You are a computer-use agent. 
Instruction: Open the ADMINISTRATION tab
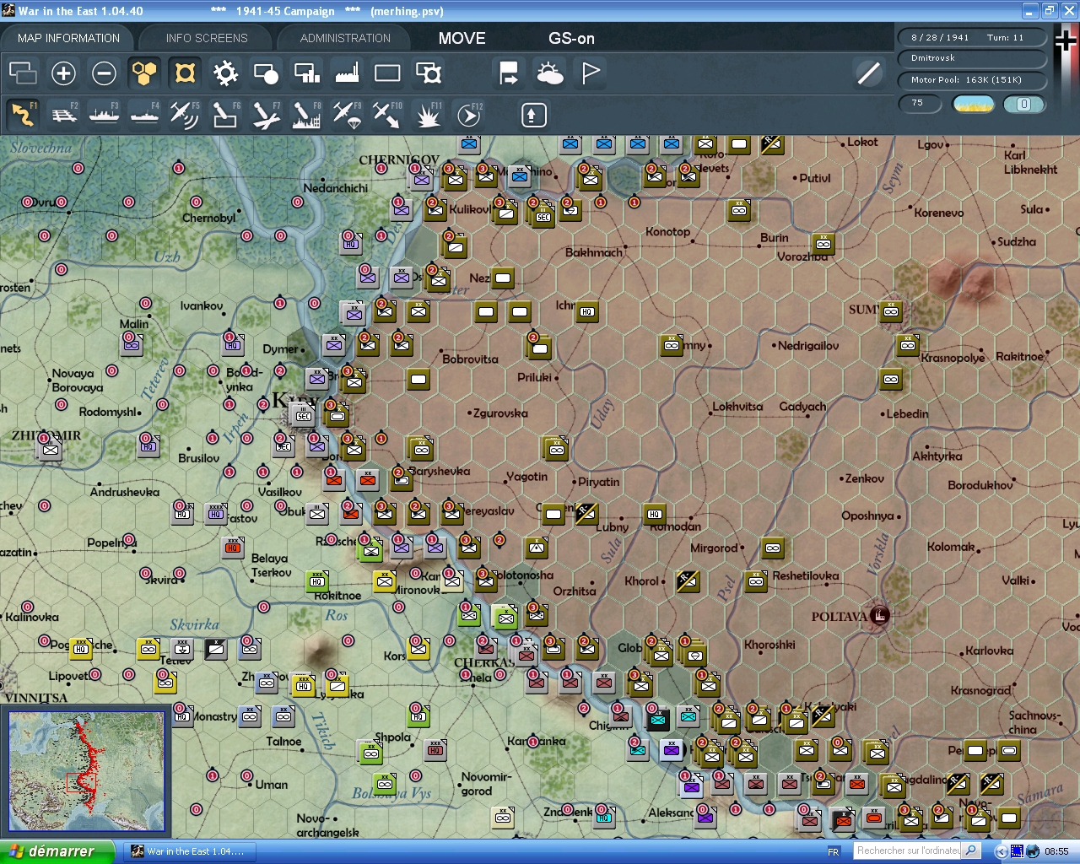tap(345, 38)
